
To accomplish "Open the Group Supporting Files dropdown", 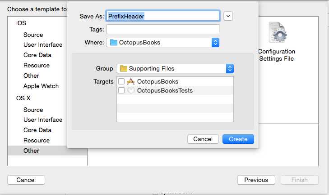I will click(175, 69).
